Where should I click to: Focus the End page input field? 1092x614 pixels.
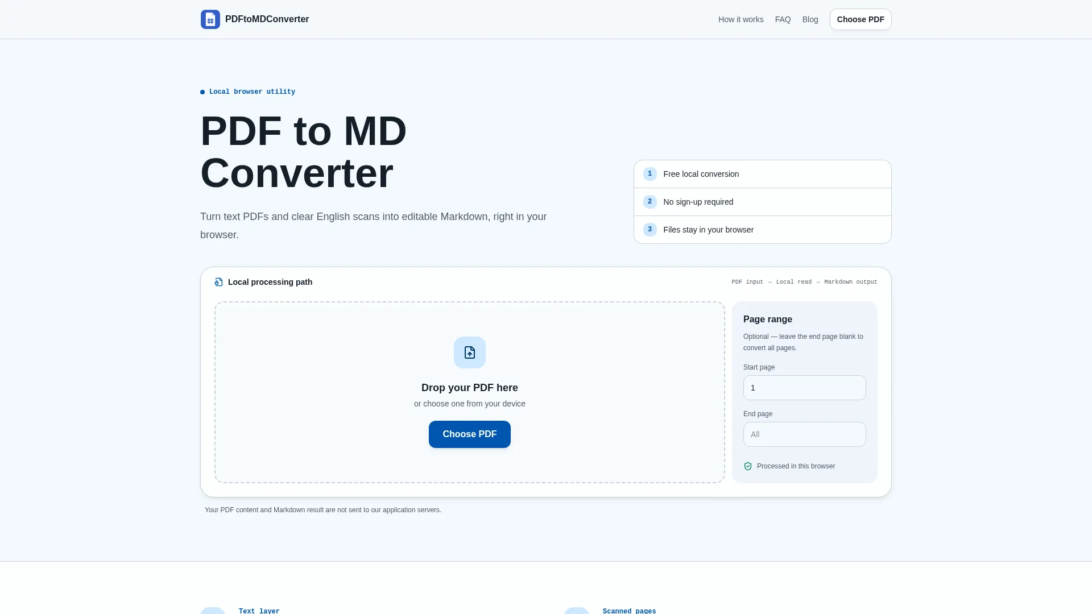tap(804, 434)
